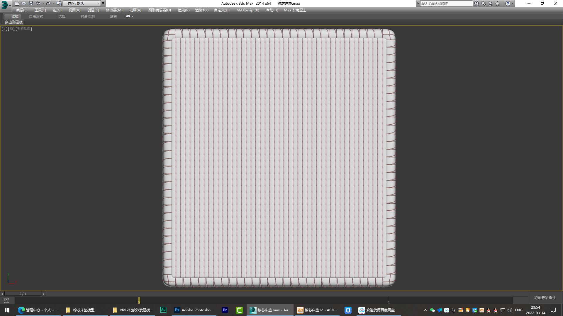Click the 明暗处理 shading viewport label
The width and height of the screenshot is (563, 316).
(x=24, y=29)
